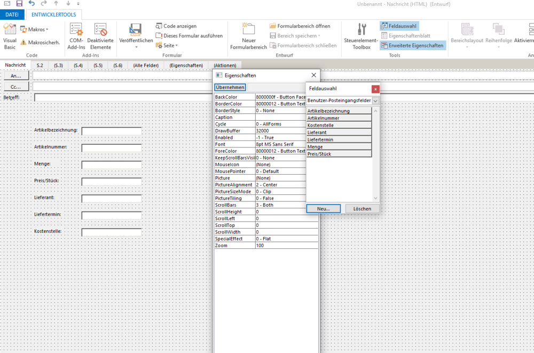Toggle Erweiterte Eigenschaften button
Viewport: 534px width, 353px height.
412,45
